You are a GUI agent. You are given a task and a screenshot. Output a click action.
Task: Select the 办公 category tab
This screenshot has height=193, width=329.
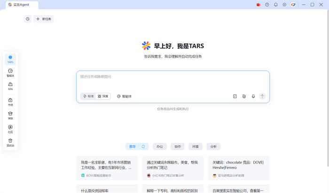coord(159,147)
